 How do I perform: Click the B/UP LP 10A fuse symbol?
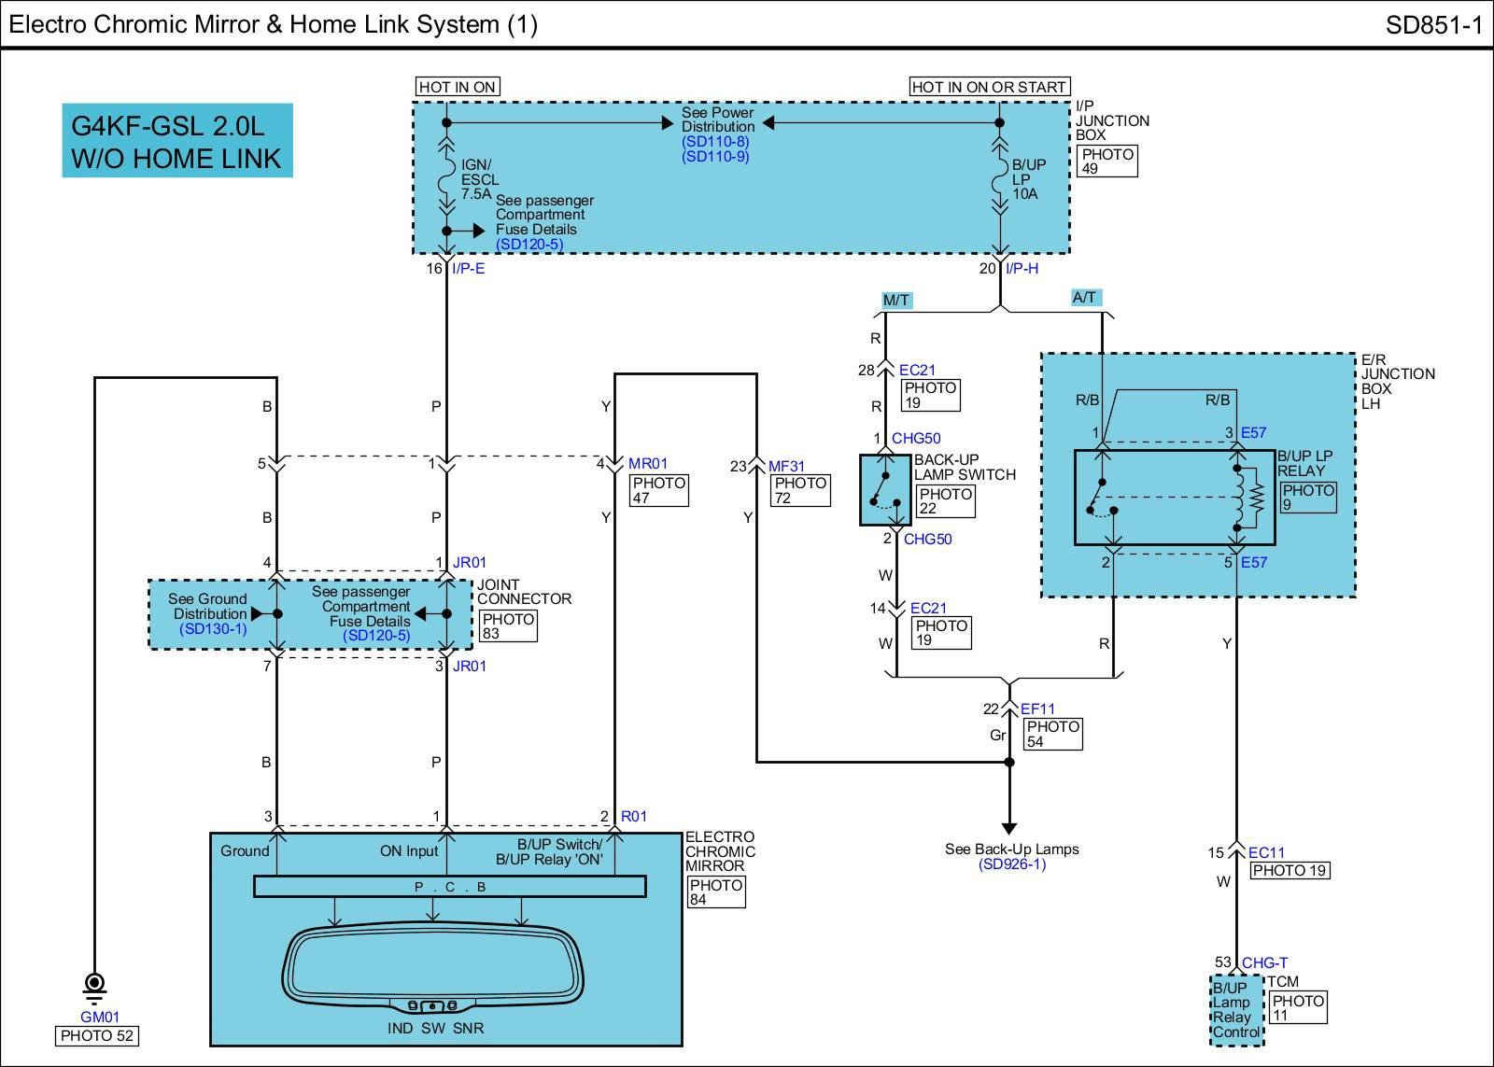[1000, 178]
